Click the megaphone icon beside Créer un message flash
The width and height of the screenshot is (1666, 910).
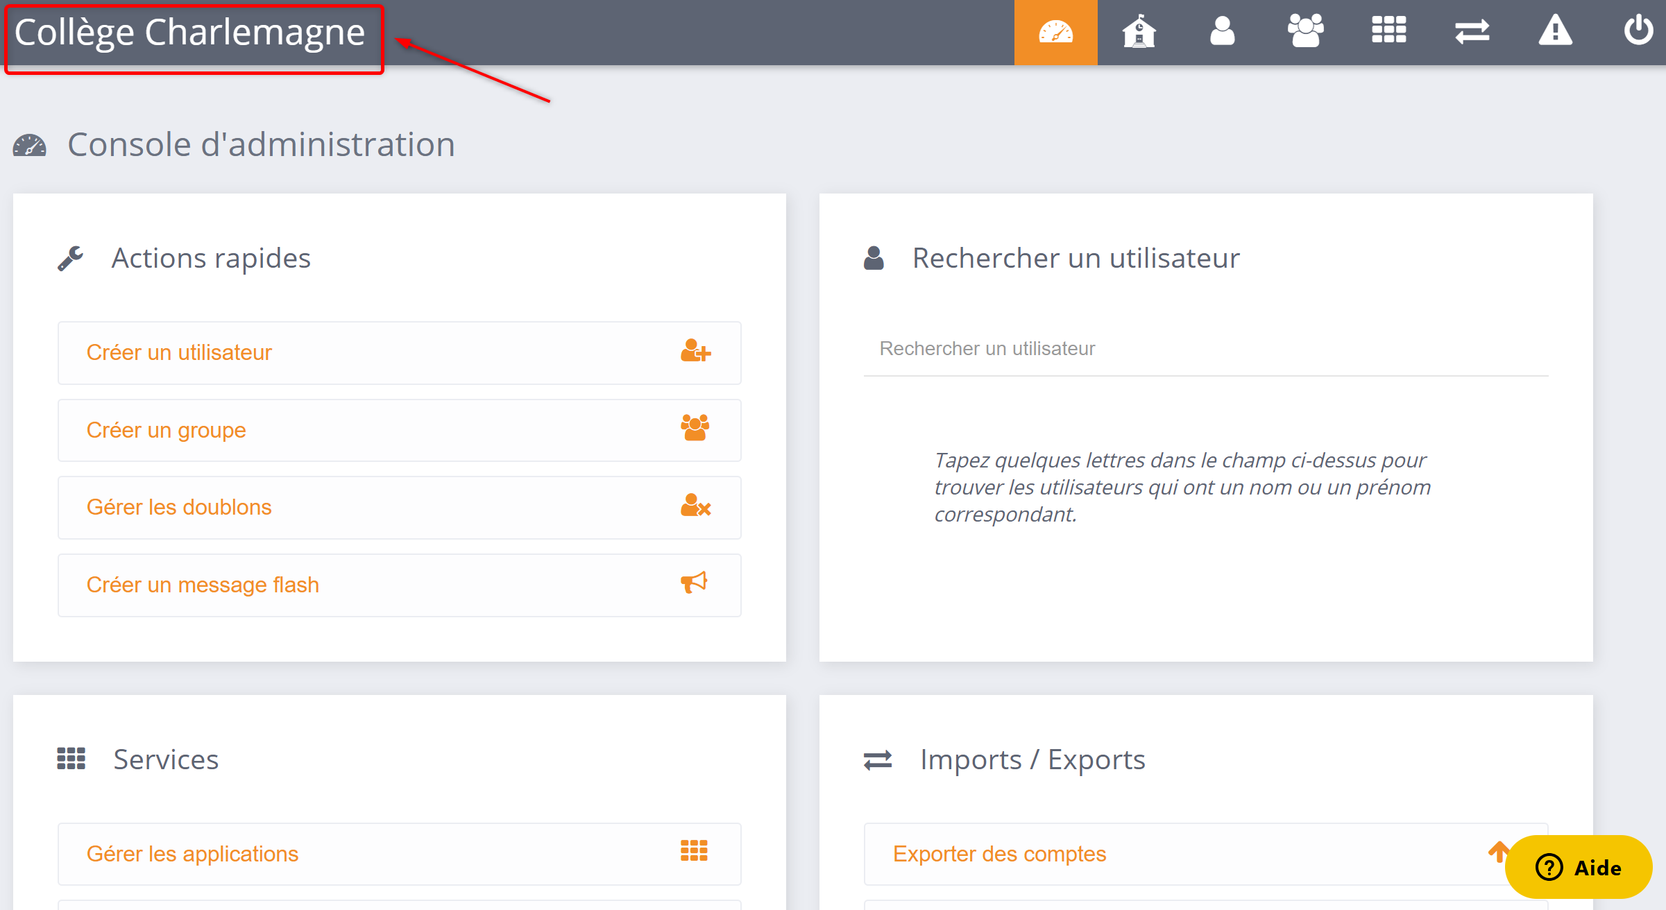coord(694,583)
